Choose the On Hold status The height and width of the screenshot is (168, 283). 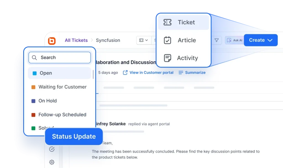coord(48,101)
